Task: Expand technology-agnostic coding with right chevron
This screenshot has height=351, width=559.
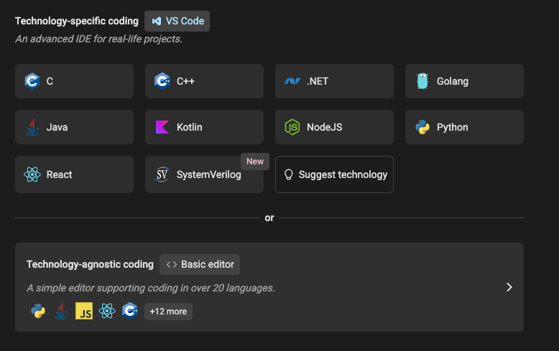Action: click(x=509, y=287)
